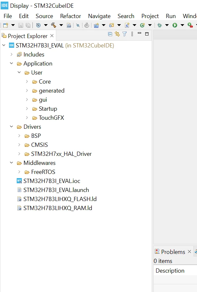Expand the Core folder
The image size is (197, 292).
pyautogui.click(x=27, y=82)
